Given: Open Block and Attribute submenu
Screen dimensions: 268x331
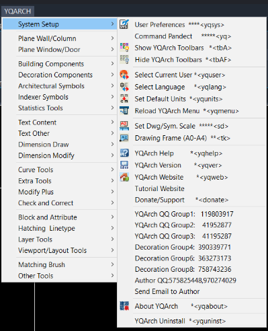Looking at the screenshot, I should [x=60, y=217].
